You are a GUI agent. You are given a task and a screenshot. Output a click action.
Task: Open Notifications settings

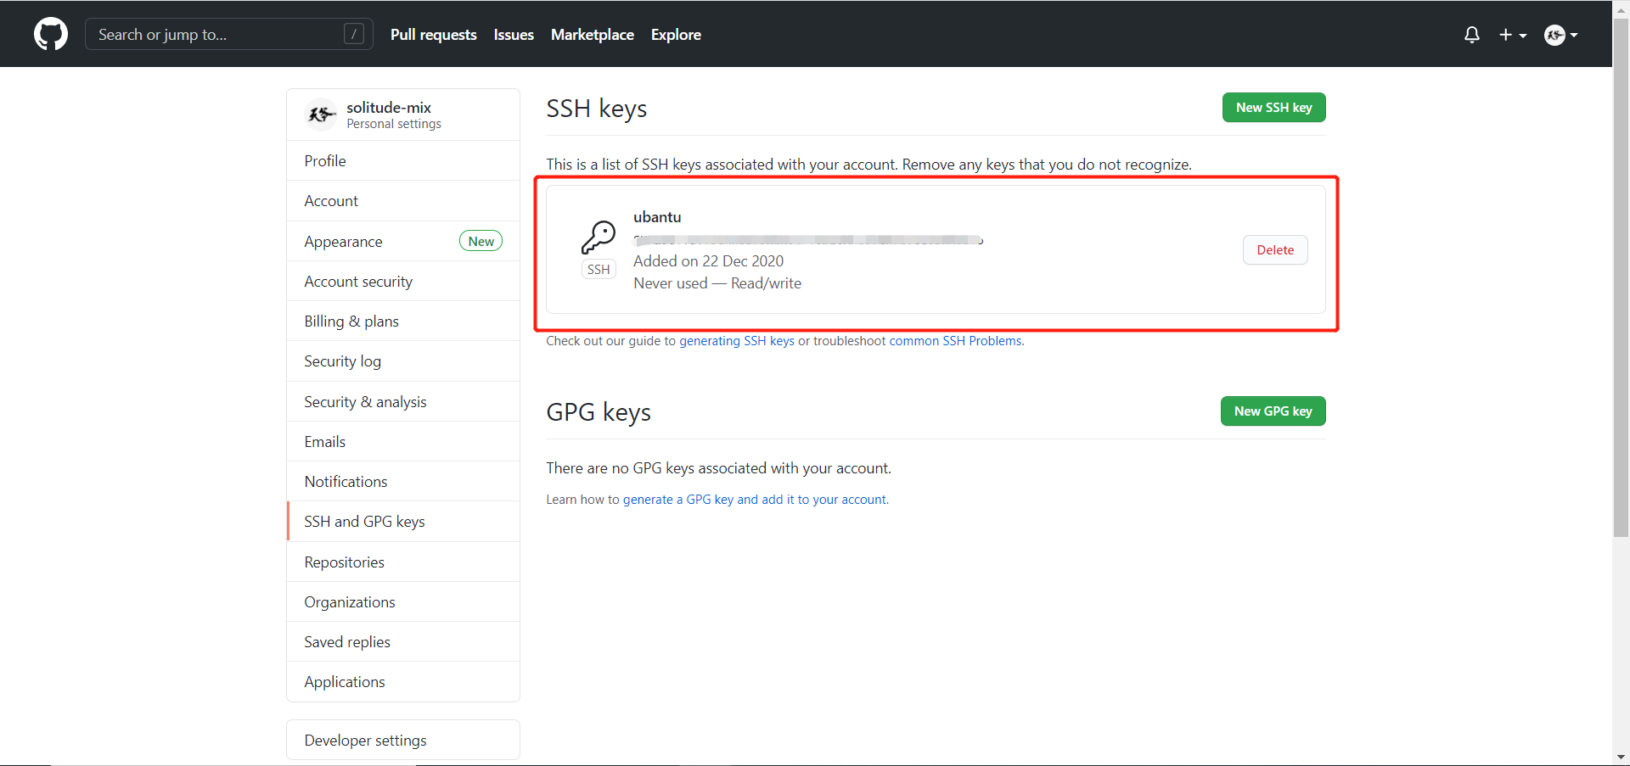(403, 481)
